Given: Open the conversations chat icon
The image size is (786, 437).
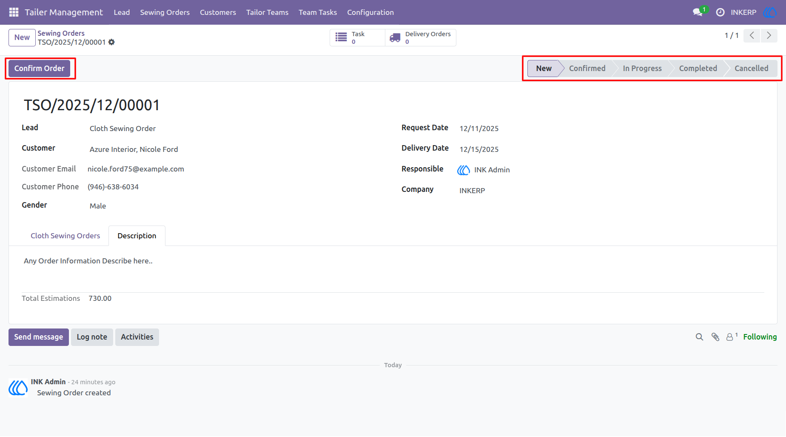Looking at the screenshot, I should pyautogui.click(x=698, y=12).
